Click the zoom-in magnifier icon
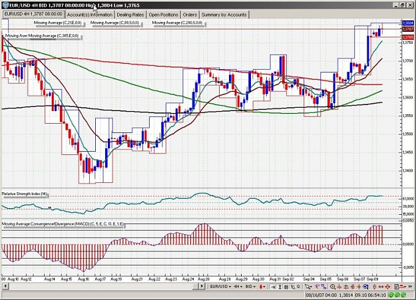Screen dimensions: 416x300 (332, 287)
